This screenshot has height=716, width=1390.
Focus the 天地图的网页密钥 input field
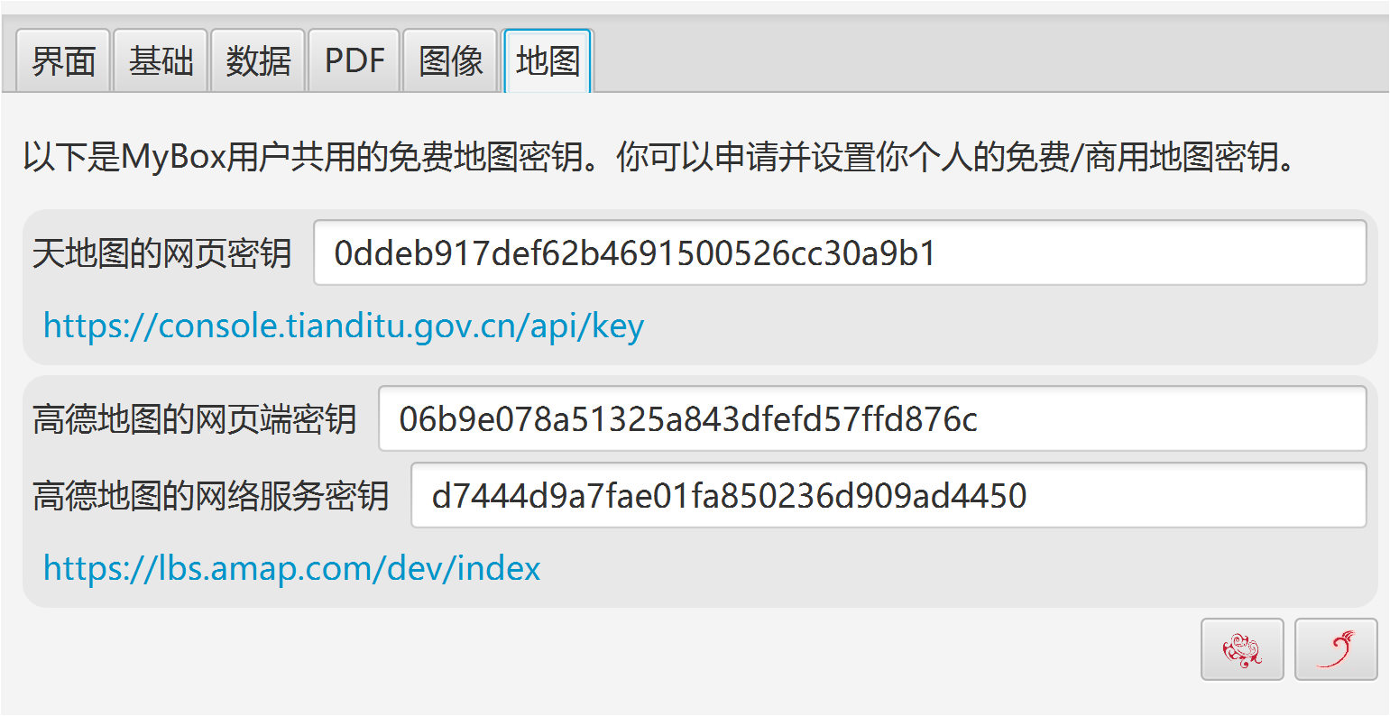tap(839, 253)
